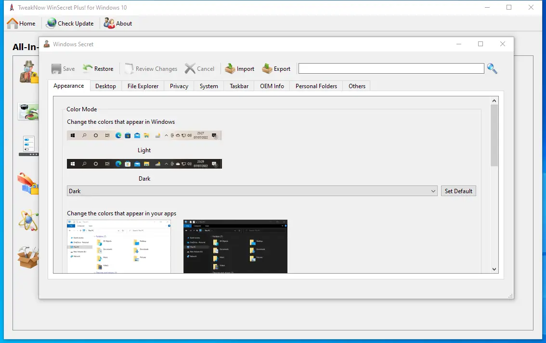Click the dark app mode preview thumbnail
The image size is (546, 343).
tap(235, 247)
